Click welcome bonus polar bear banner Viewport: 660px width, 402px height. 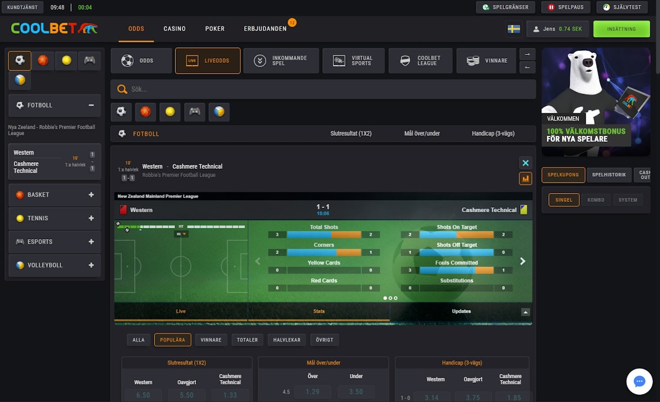[x=596, y=102]
